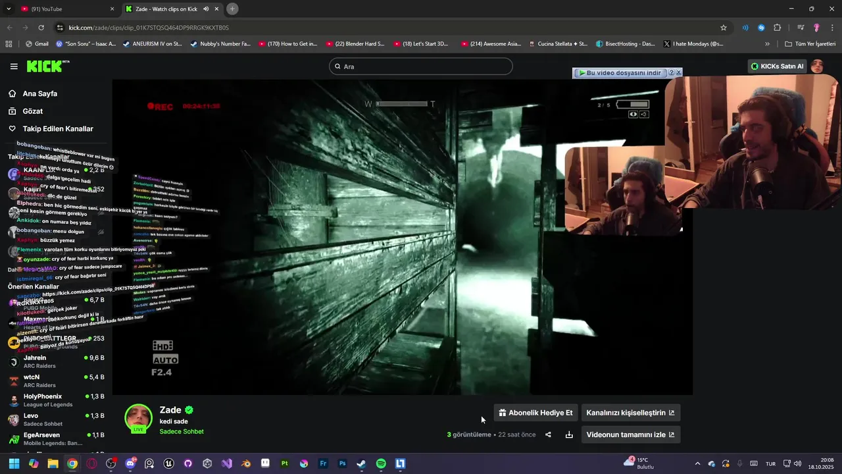The width and height of the screenshot is (842, 474).
Task: Open the Chrome profile avatar
Action: tap(816, 28)
